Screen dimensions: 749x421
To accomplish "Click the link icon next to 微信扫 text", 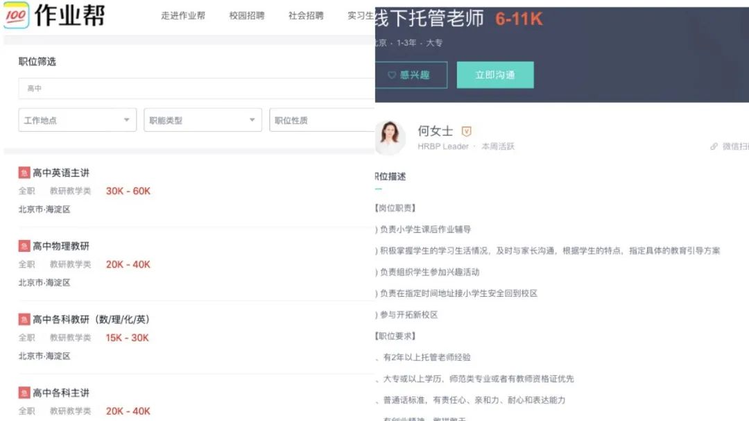I will click(x=714, y=146).
